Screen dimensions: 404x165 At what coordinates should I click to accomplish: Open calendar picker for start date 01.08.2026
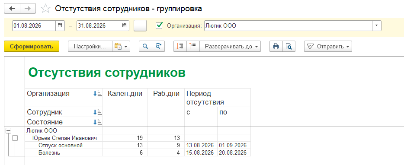coord(60,25)
